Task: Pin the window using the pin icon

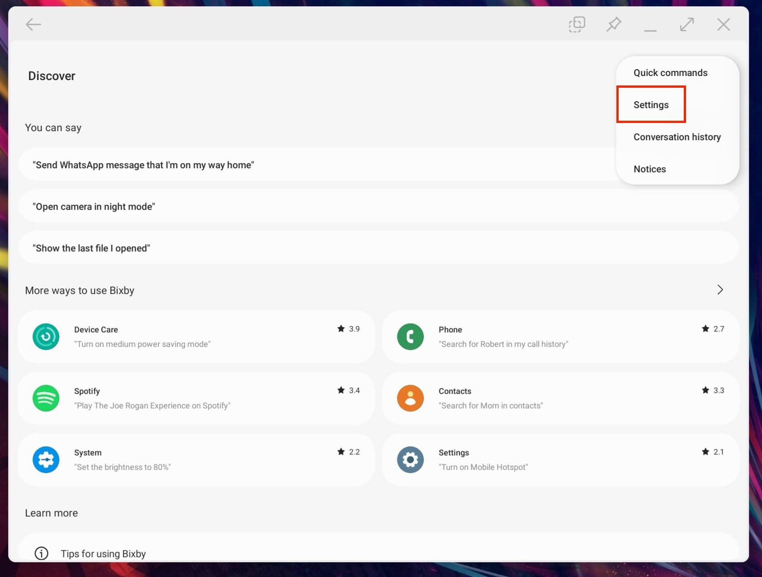Action: [614, 24]
